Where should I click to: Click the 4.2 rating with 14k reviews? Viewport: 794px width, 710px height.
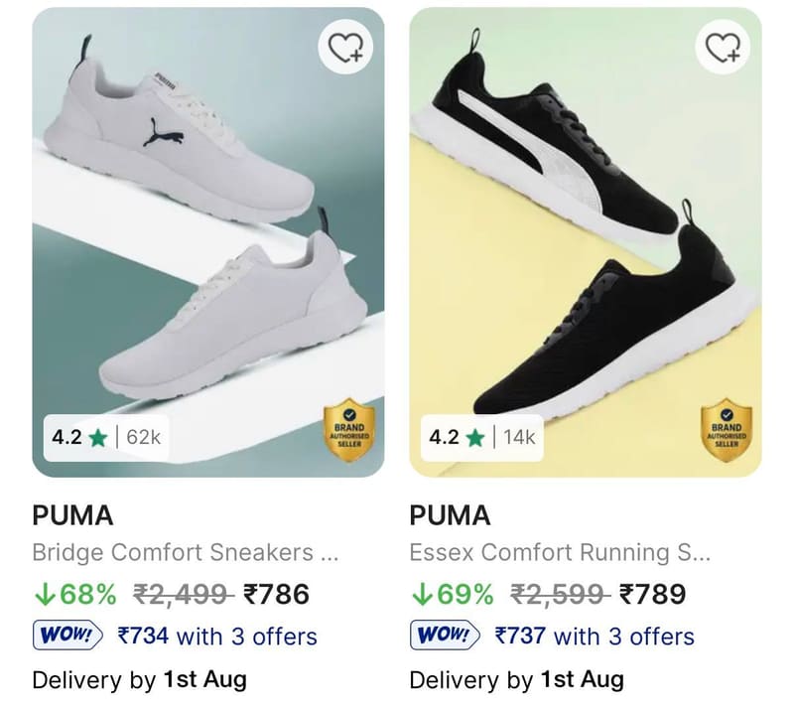[x=482, y=438]
